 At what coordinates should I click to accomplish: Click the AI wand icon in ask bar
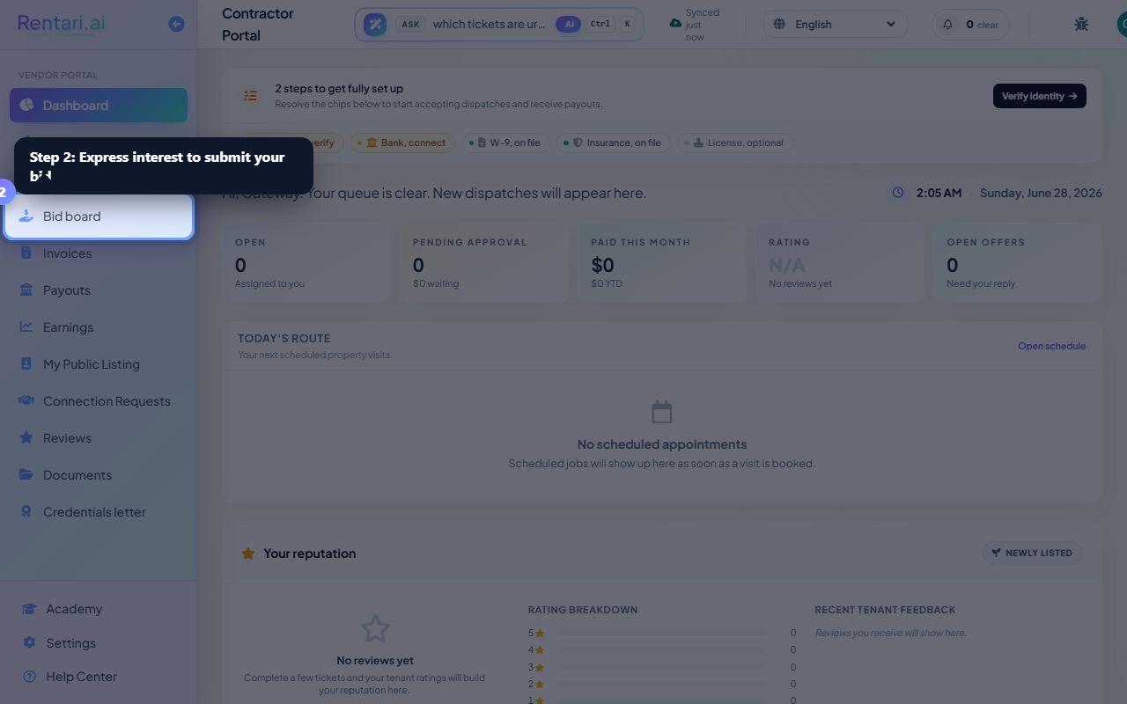(375, 24)
